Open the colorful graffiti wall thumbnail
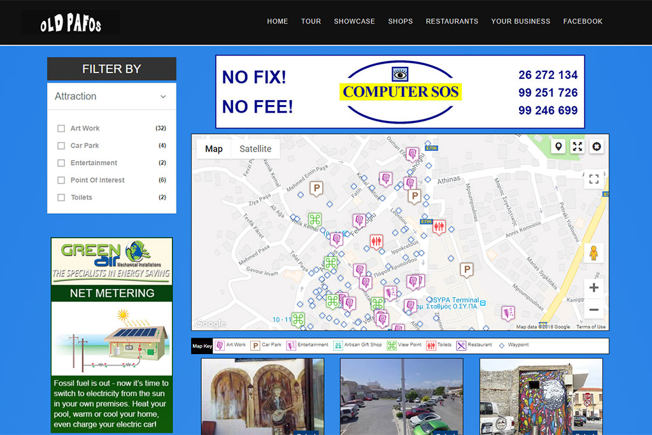 (541, 397)
